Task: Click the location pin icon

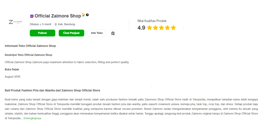Action: (56, 24)
